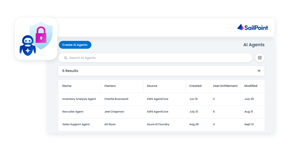
Task: Select owner Ali Wyss
Action: click(x=110, y=124)
